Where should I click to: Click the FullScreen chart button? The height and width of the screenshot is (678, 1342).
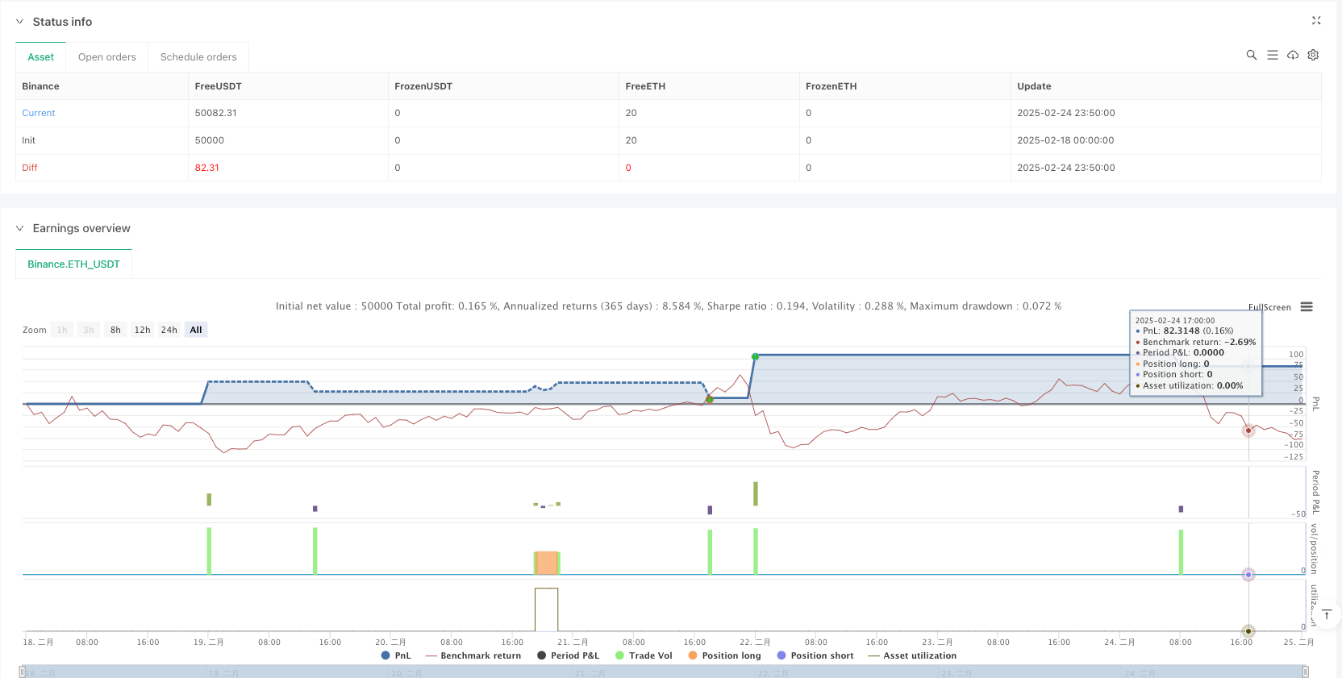tap(1269, 307)
